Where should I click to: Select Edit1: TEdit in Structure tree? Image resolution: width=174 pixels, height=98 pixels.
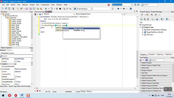15,25
